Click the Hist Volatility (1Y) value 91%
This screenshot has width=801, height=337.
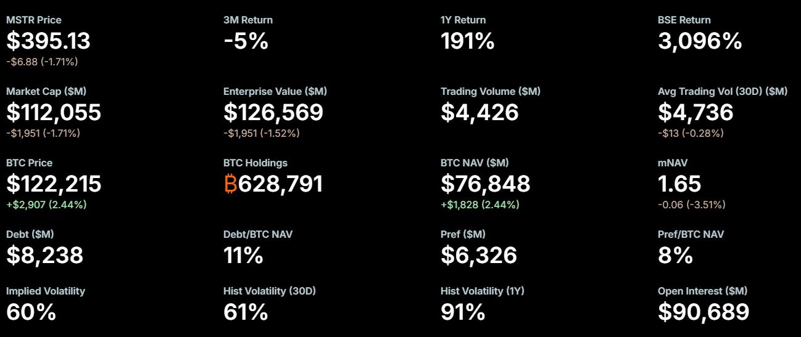click(462, 312)
